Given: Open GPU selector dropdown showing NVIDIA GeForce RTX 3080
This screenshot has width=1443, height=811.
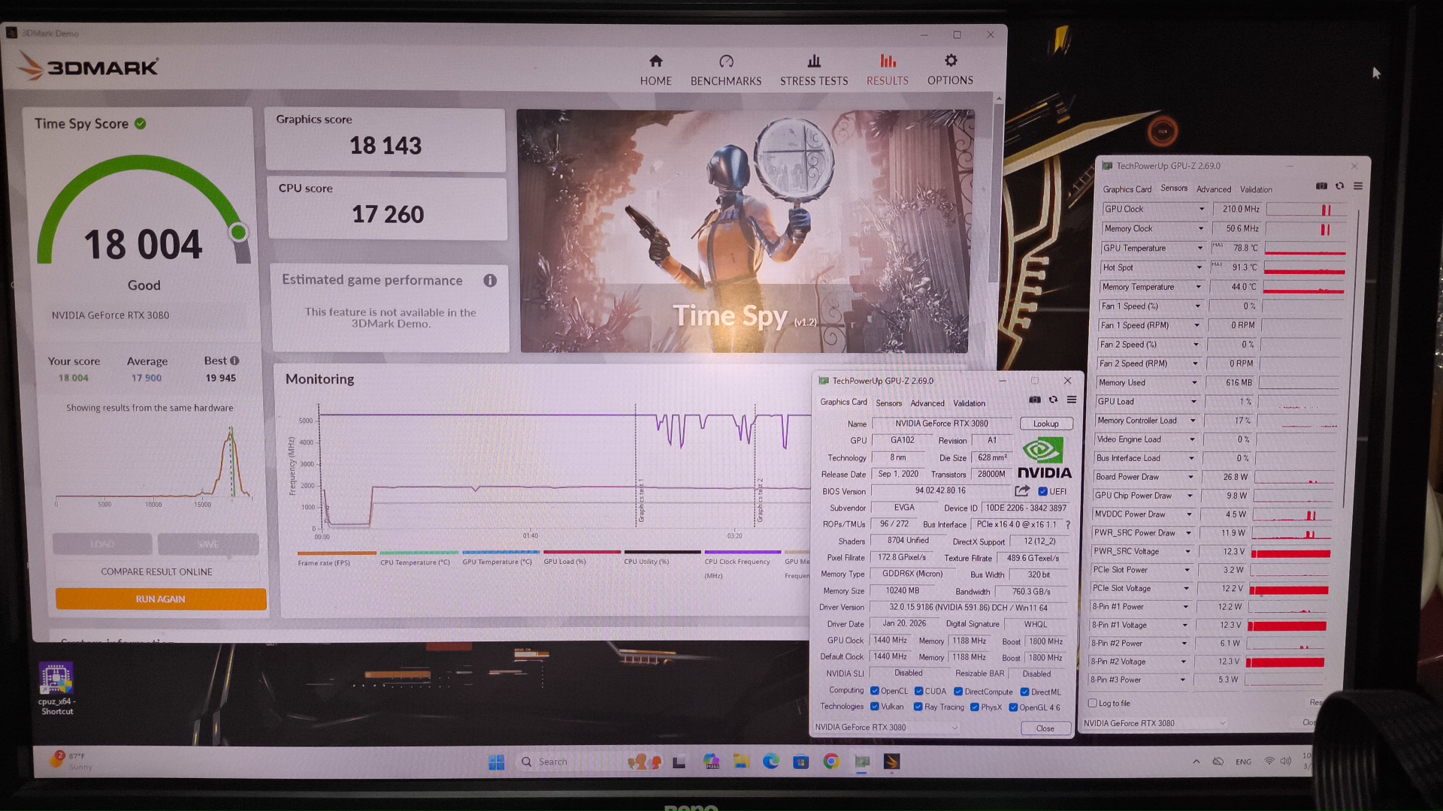Looking at the screenshot, I should [887, 727].
